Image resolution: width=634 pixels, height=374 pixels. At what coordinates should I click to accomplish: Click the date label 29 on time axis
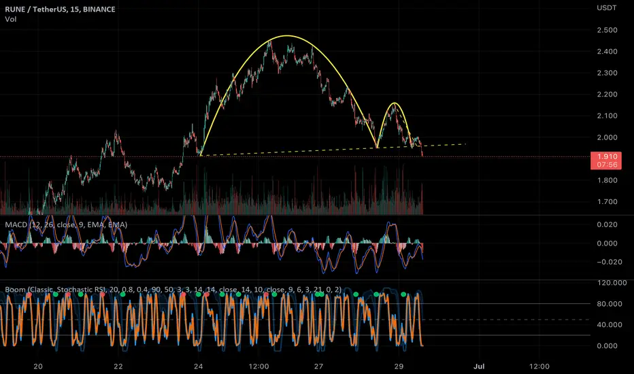[399, 367]
